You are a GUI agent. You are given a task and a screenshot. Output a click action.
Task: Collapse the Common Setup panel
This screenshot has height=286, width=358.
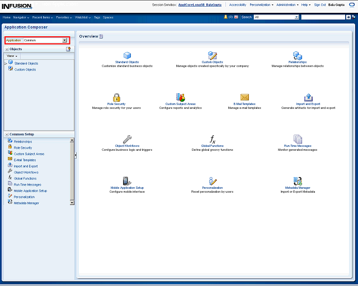click(7, 135)
